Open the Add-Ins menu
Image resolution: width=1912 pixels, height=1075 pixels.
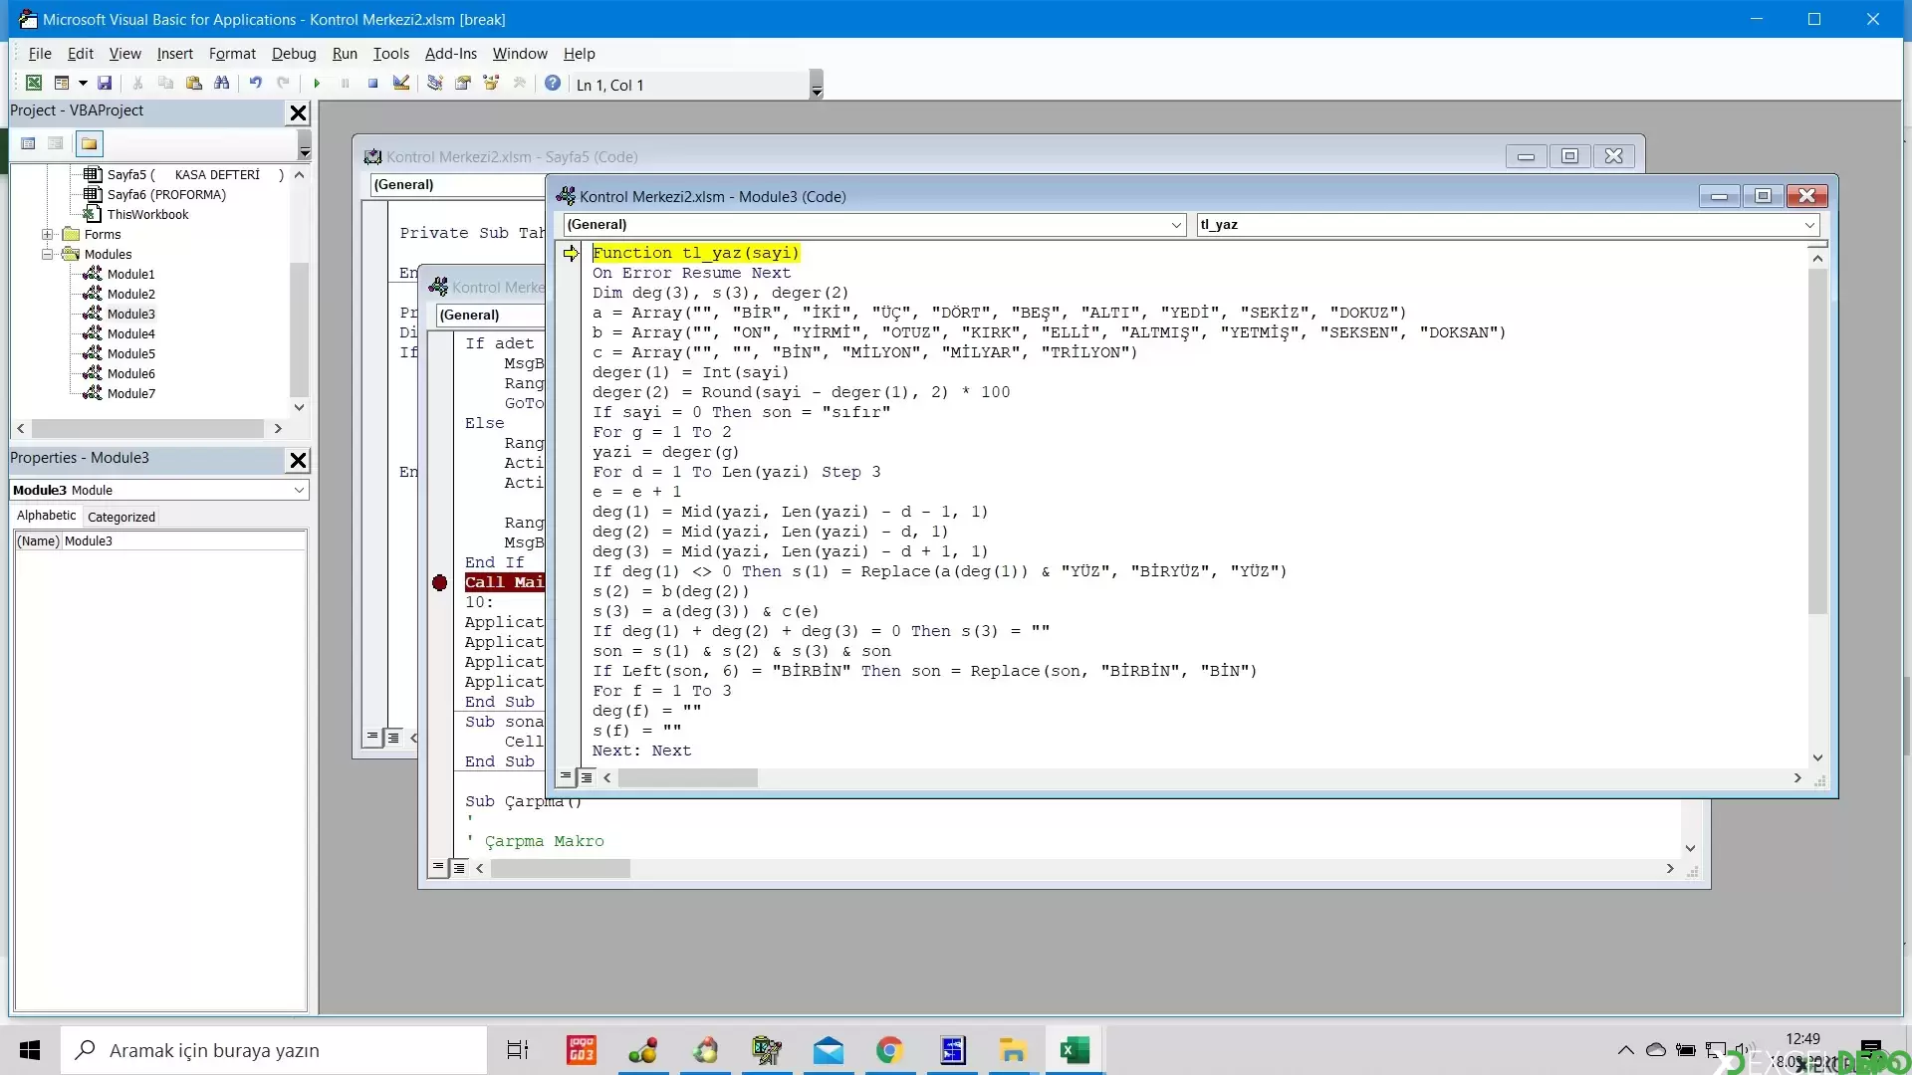point(451,54)
